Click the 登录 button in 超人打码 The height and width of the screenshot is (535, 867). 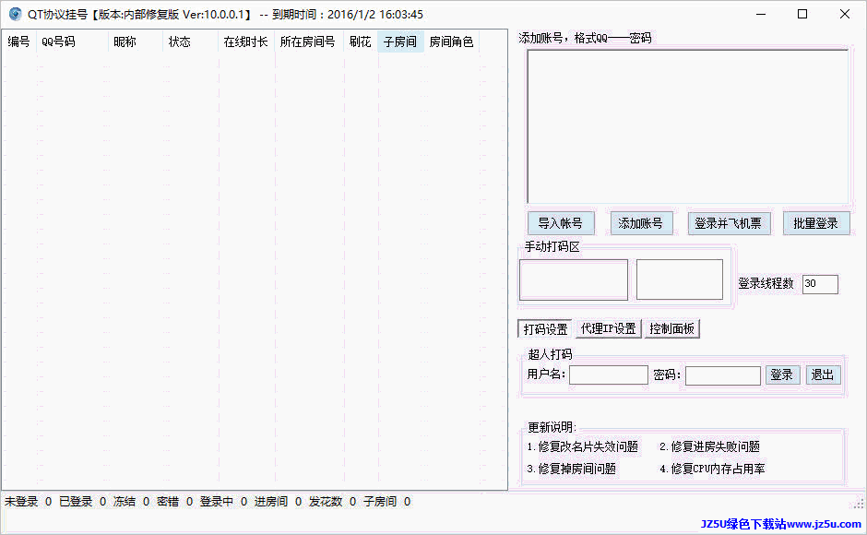(782, 375)
